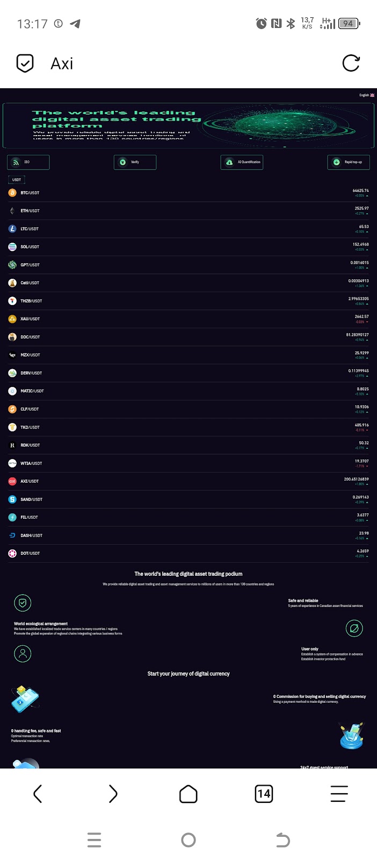
Task: Tap the browser home icon
Action: point(189,794)
